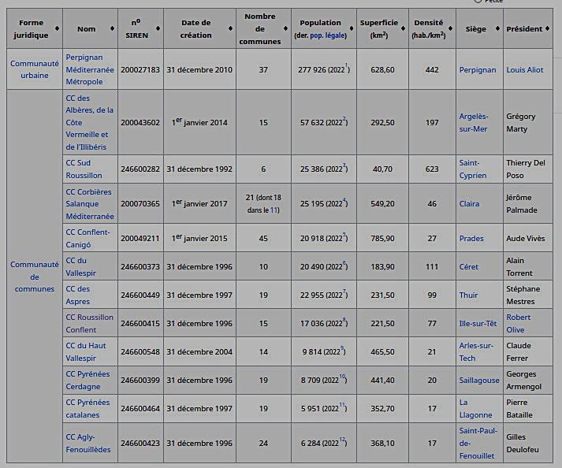Open CC Roussillon Conflent link
Viewport: 562px width, 468px height.
pyautogui.click(x=90, y=323)
